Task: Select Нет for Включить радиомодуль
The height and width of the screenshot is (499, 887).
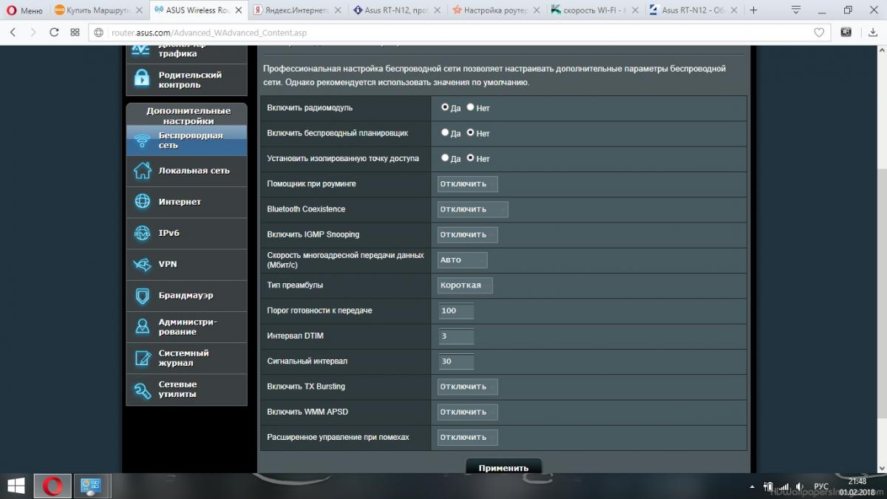Action: click(470, 107)
